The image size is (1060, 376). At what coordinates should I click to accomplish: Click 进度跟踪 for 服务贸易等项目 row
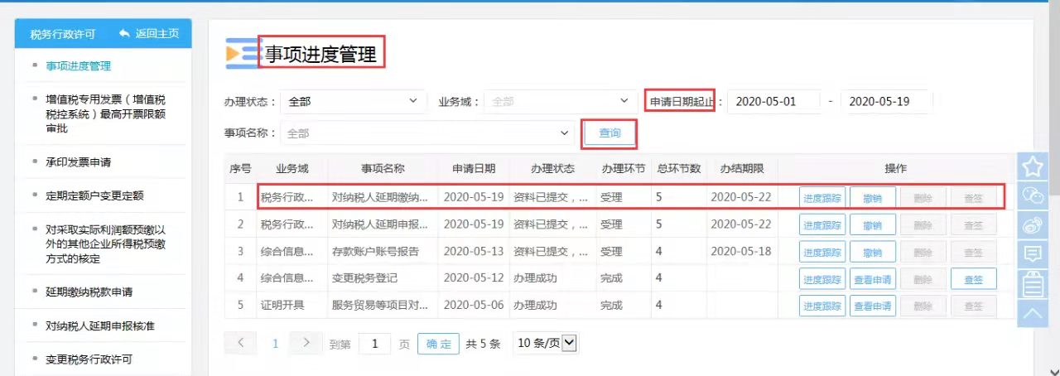822,306
